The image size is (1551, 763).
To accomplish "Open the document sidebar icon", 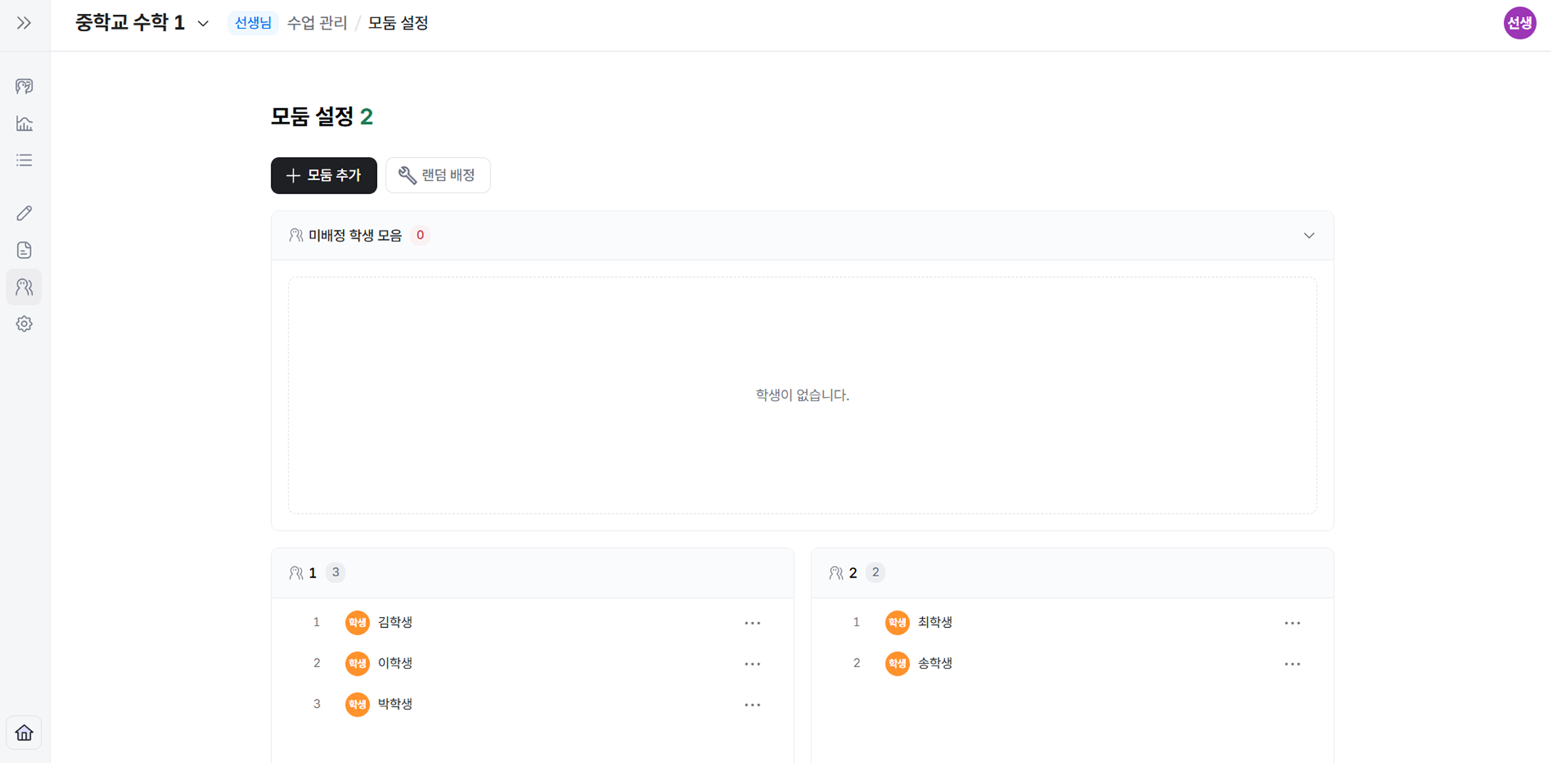I will click(24, 250).
